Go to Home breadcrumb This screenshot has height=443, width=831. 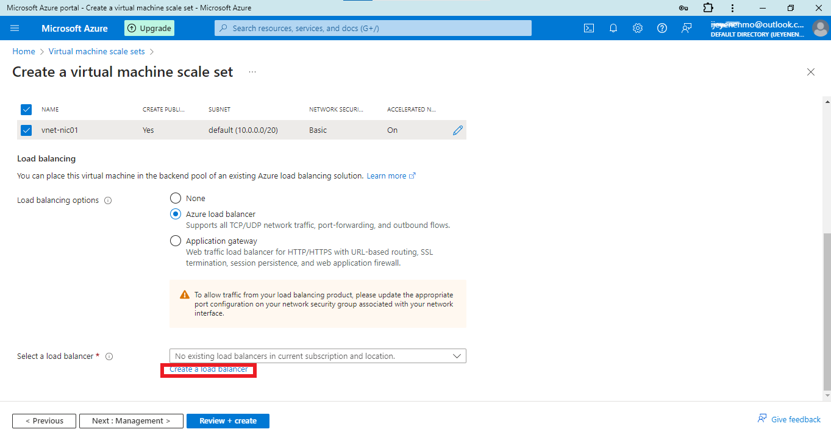tap(24, 52)
